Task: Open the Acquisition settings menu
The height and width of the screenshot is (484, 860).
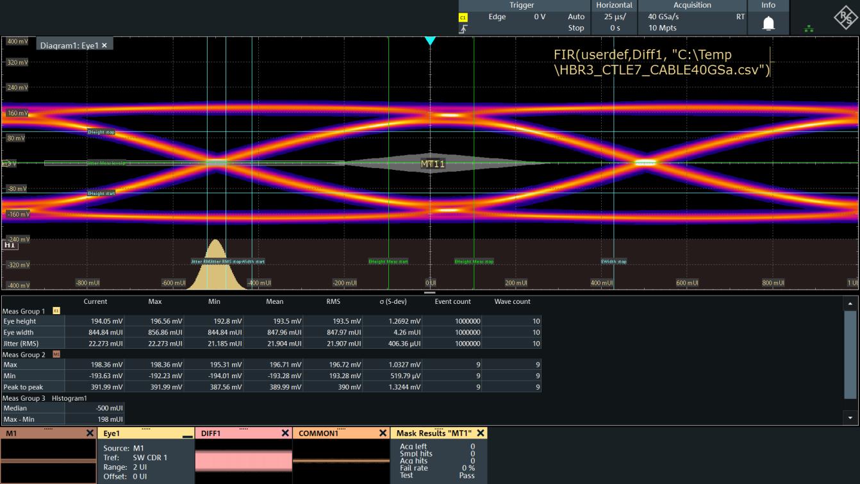Action: (692, 5)
